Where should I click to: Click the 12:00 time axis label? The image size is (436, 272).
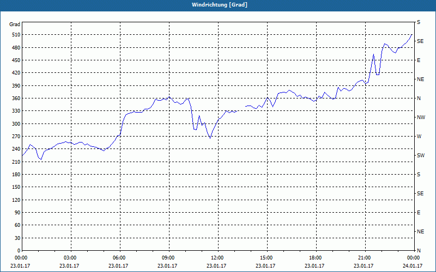217,258
